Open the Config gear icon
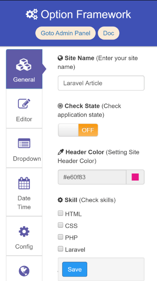Viewport: 157px width, 281px height. click(24, 232)
